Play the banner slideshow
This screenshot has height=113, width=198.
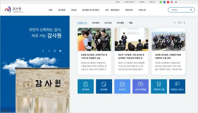coord(61,51)
